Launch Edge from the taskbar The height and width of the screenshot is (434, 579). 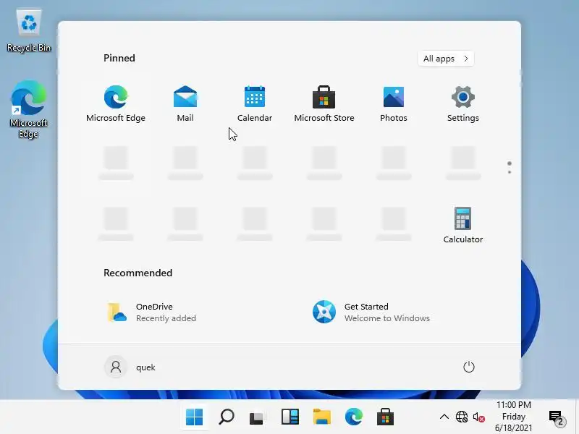point(353,417)
